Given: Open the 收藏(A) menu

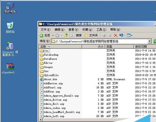Looking at the screenshot, I should click(87, 30).
